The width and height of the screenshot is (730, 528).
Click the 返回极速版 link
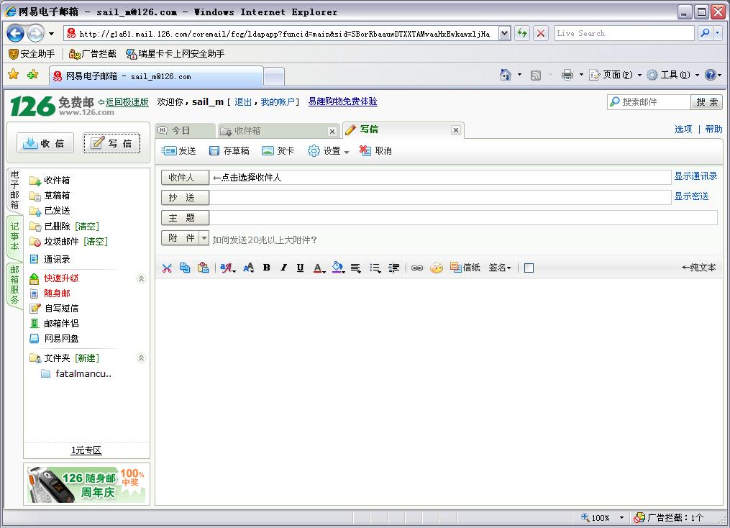(x=127, y=102)
